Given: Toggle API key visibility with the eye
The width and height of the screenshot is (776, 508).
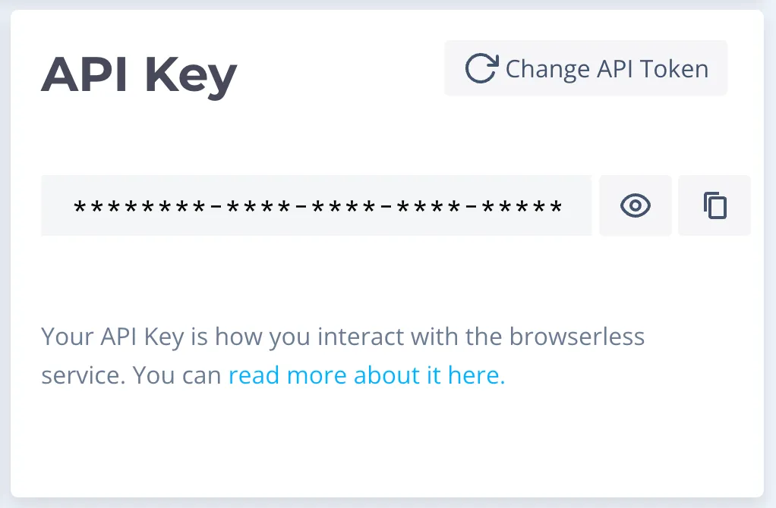Looking at the screenshot, I should click(635, 205).
